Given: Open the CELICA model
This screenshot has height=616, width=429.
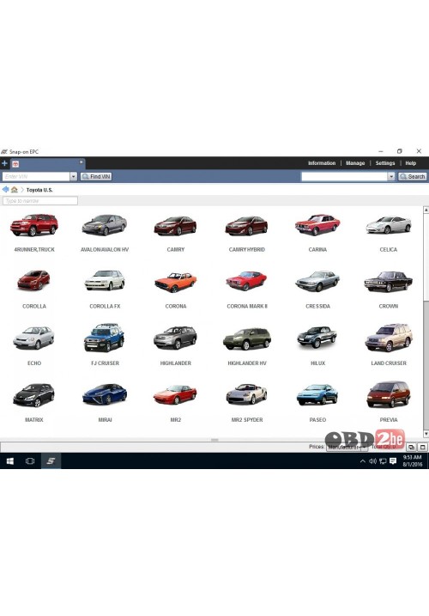Looking at the screenshot, I should [389, 225].
